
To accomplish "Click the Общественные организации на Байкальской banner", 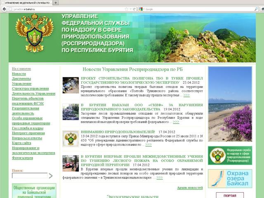I will [34, 191].
